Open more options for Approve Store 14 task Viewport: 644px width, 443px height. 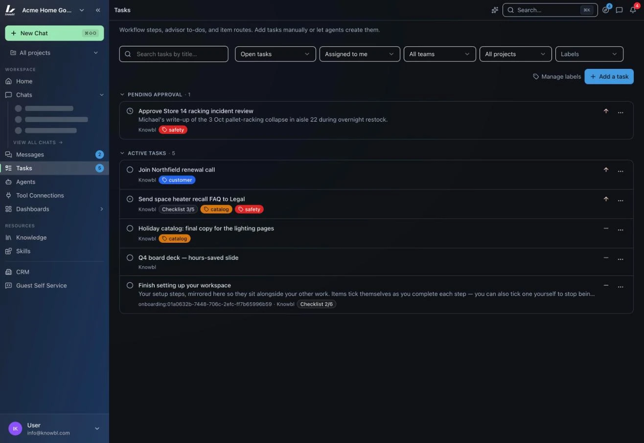621,112
